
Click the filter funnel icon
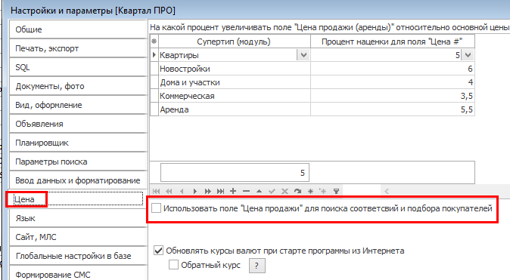(336, 191)
